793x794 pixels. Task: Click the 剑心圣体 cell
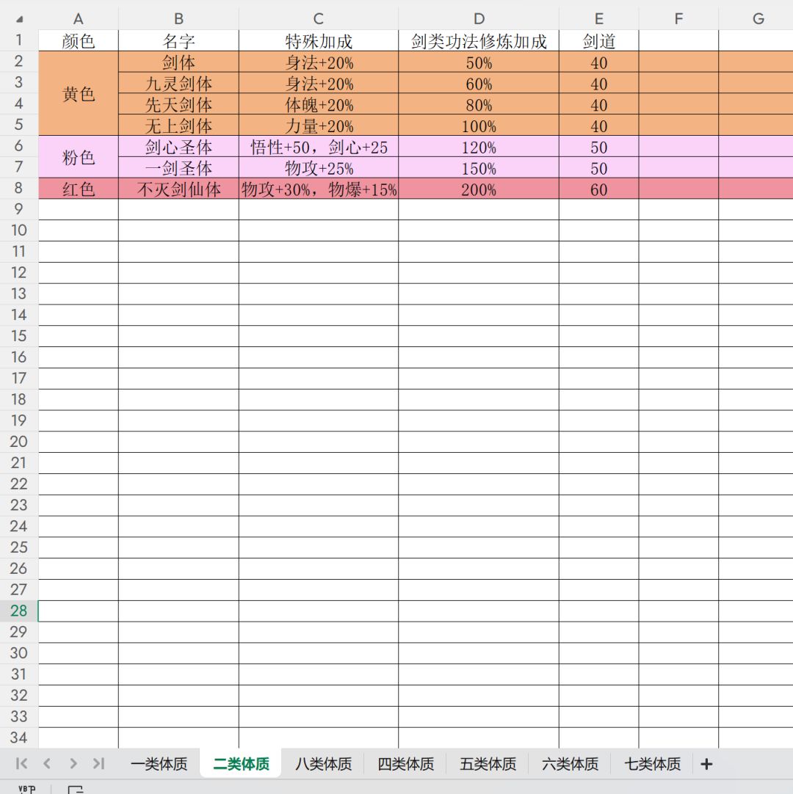[x=178, y=146]
